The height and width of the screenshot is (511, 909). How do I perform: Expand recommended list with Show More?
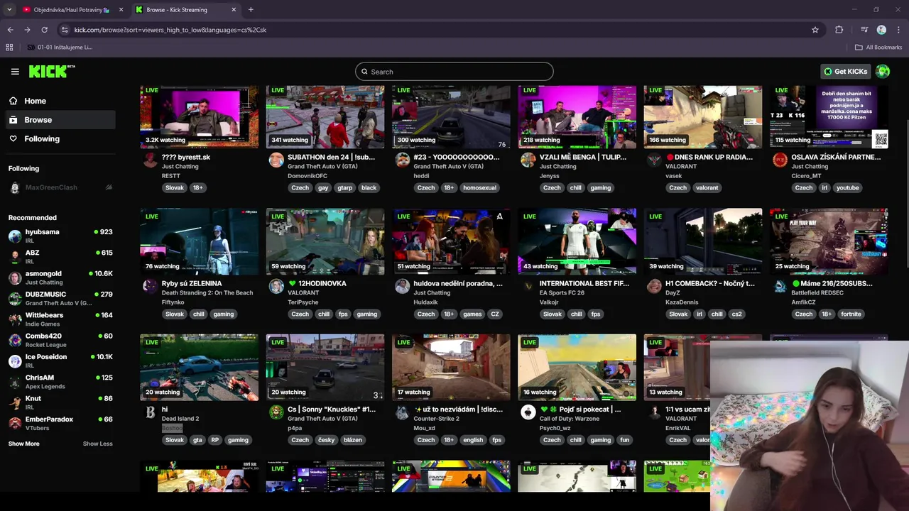(x=24, y=444)
